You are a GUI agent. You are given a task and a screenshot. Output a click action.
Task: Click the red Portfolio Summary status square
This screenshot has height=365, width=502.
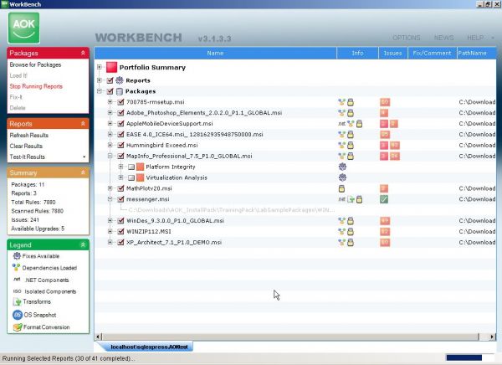click(112, 67)
